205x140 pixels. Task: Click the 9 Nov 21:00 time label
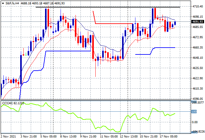coord(88,137)
